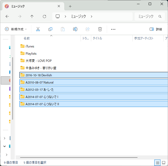
Task: Select folder 2016-10-18 Devilish
Action: coord(94,75)
